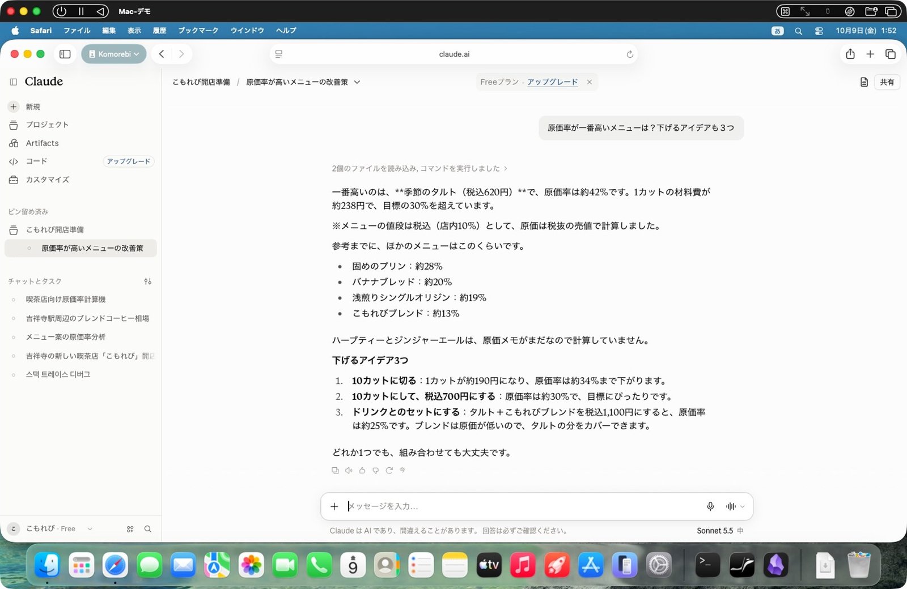907x589 pixels.
Task: Click the アップグレード badge beside コード
Action: 129,161
